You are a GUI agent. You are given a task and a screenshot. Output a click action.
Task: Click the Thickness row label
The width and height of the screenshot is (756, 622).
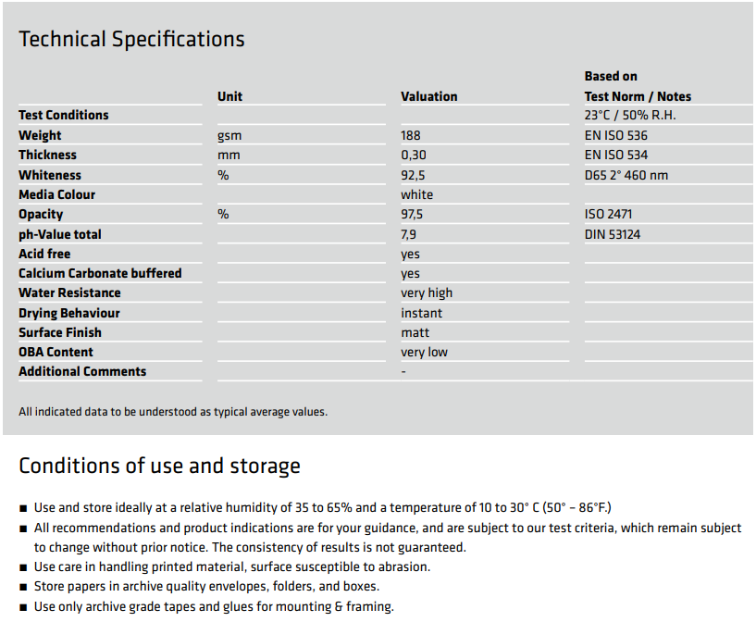(x=47, y=155)
